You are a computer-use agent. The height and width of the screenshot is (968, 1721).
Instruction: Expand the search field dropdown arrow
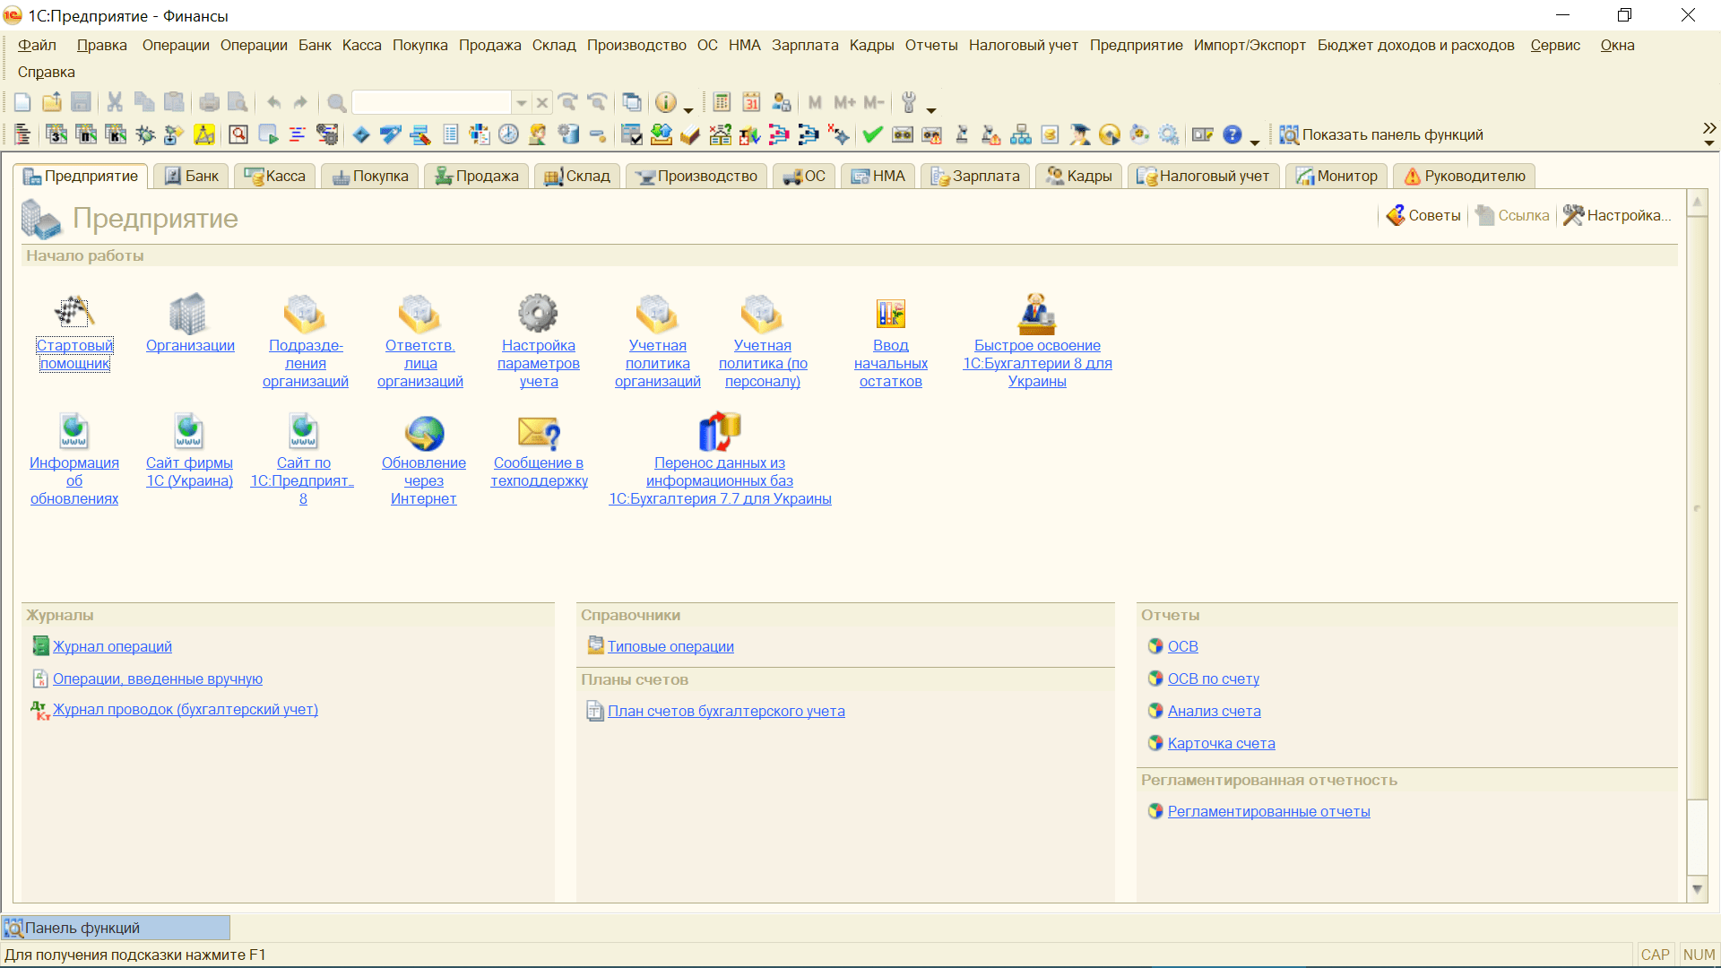click(x=521, y=102)
